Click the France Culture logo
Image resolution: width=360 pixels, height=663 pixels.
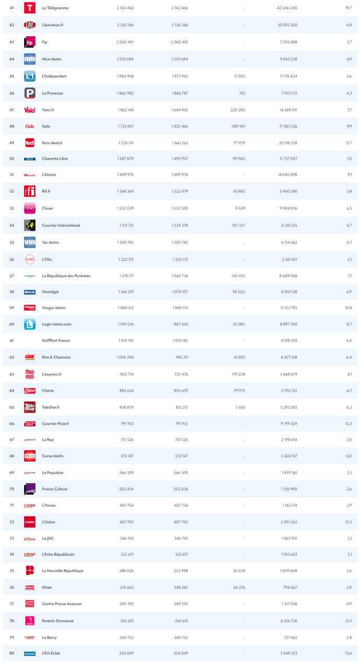tap(30, 489)
